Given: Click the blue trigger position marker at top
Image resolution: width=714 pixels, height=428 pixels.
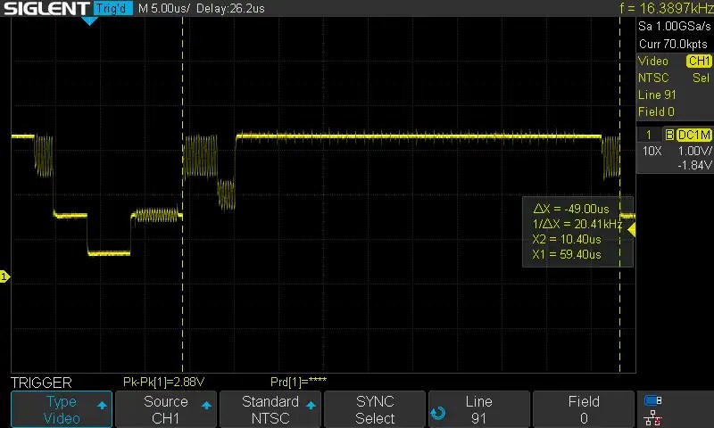Looking at the screenshot, I should click(89, 20).
